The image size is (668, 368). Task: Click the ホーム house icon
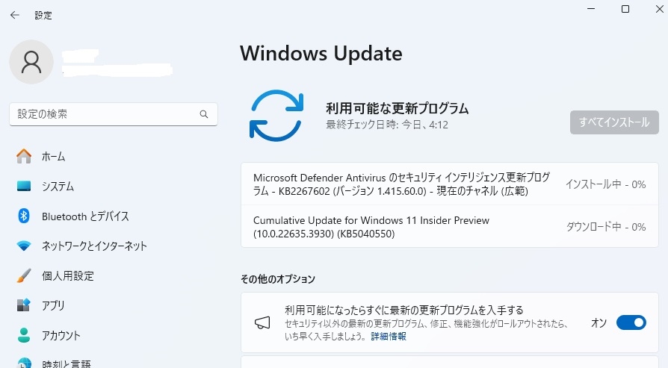(x=24, y=156)
